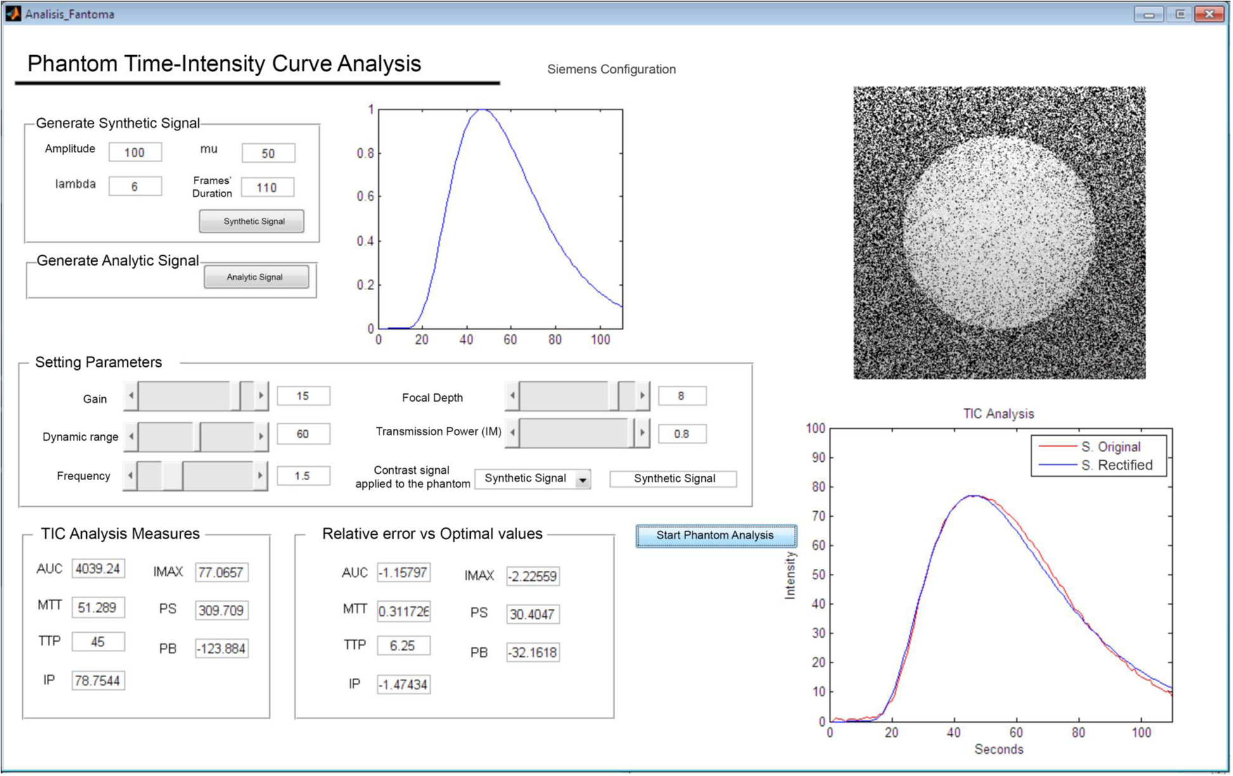
Task: Click Transmission Power value box 0.8
Action: [682, 434]
